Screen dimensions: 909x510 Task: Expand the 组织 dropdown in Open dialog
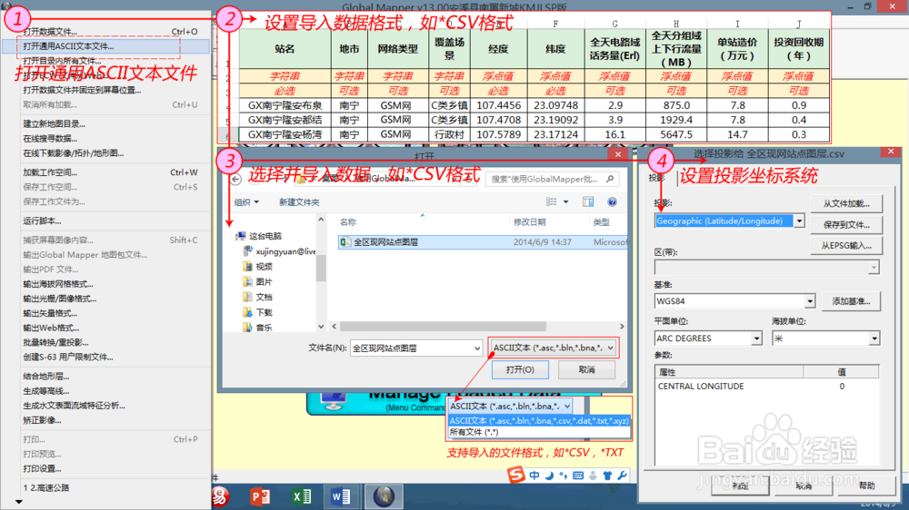coord(246,202)
